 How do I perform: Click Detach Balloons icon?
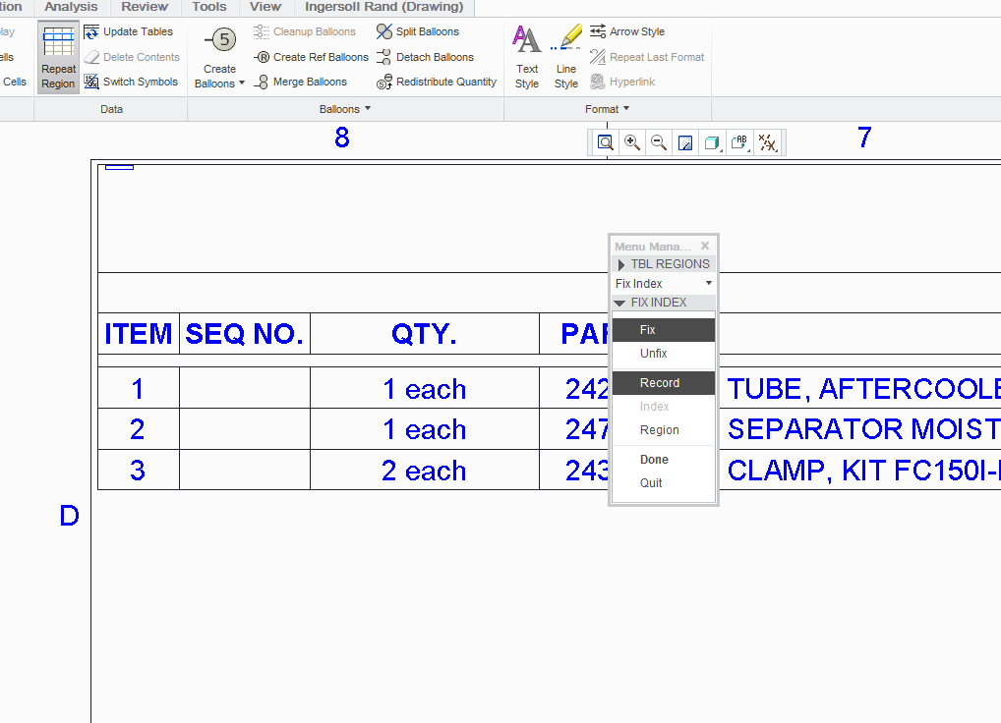384,57
